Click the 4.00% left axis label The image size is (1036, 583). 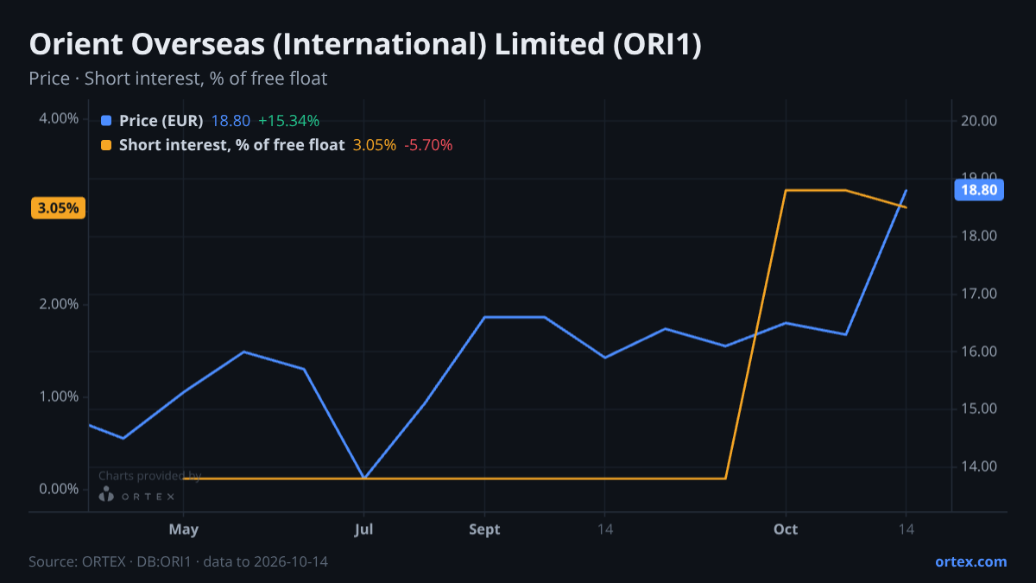click(x=59, y=118)
